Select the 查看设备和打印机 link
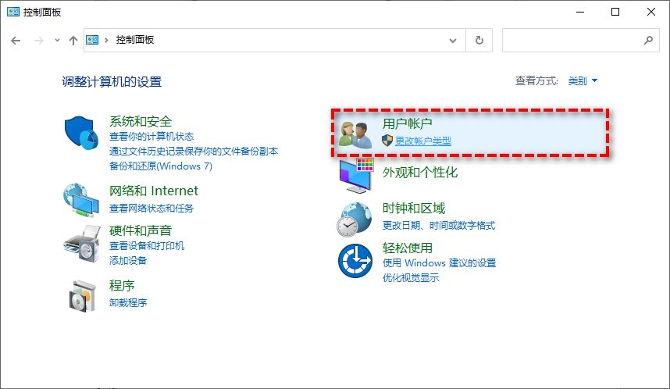The height and width of the screenshot is (389, 670). tap(147, 246)
